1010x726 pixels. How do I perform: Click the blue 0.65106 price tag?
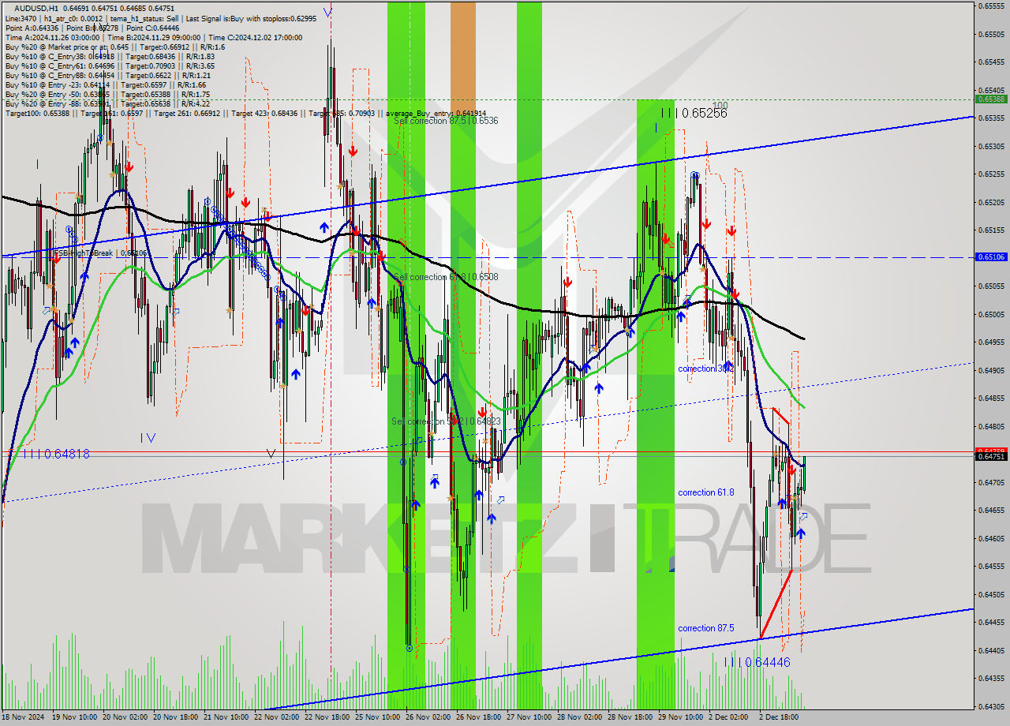[x=990, y=256]
